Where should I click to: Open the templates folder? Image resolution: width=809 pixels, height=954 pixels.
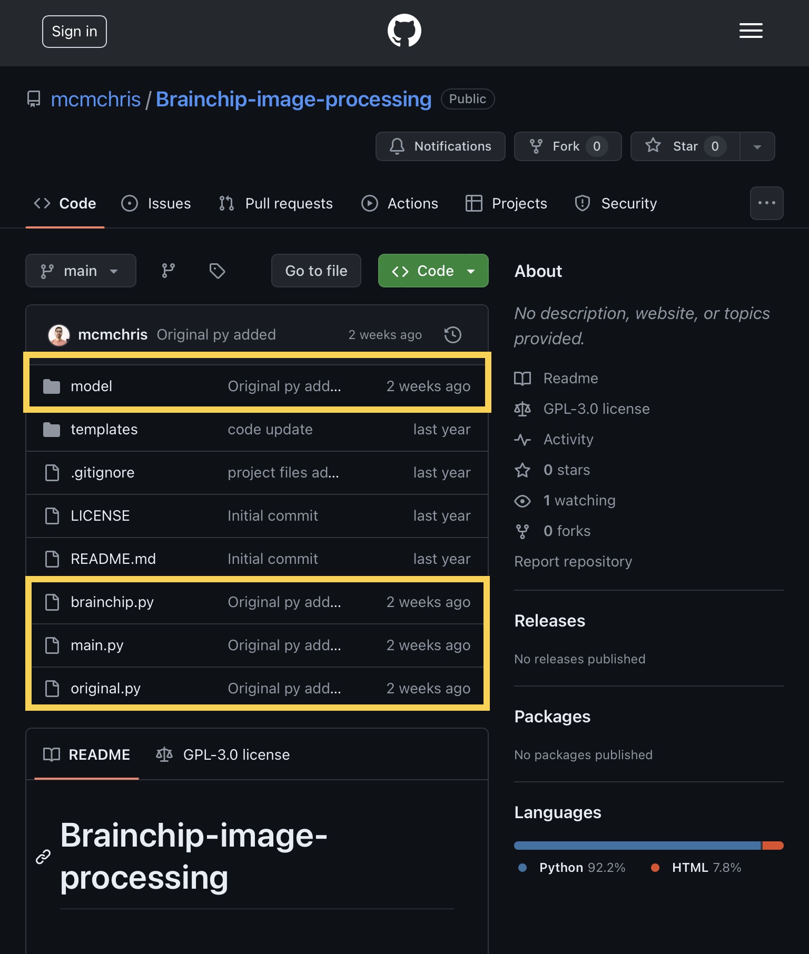pos(104,430)
